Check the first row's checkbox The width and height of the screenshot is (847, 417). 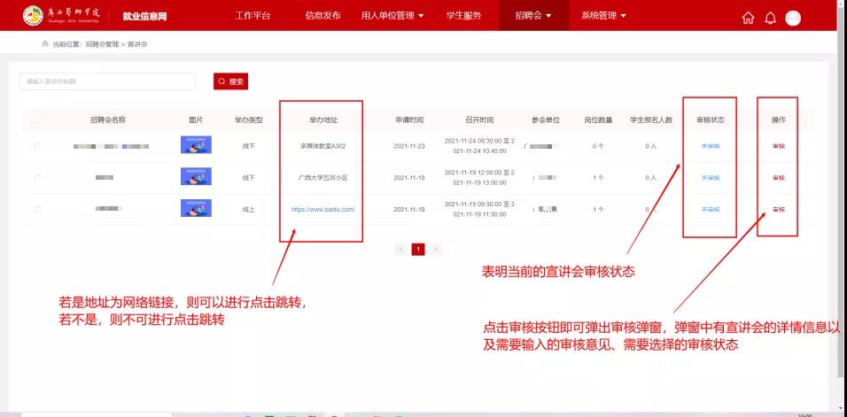[x=37, y=145]
